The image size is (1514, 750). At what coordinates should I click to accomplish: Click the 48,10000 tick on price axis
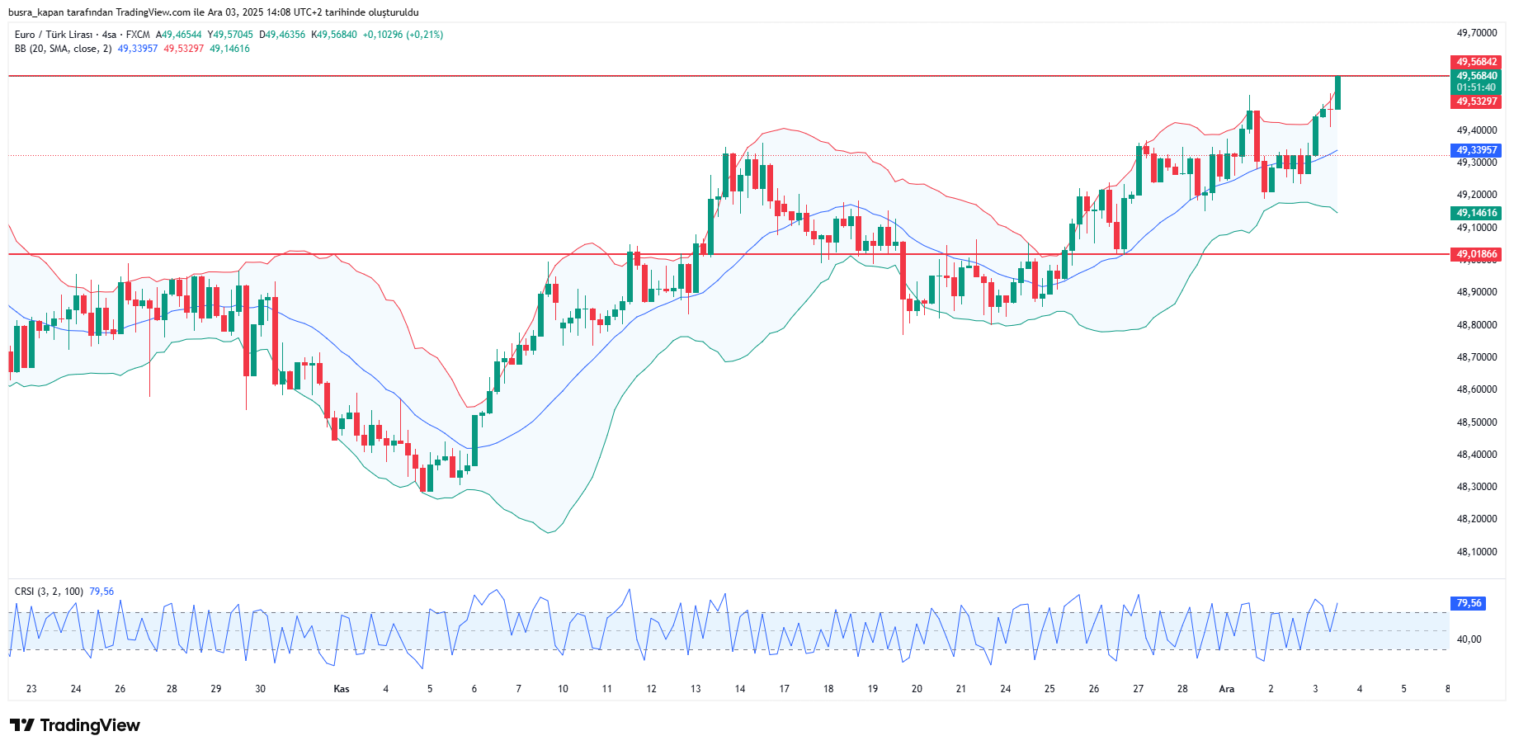(x=1476, y=552)
